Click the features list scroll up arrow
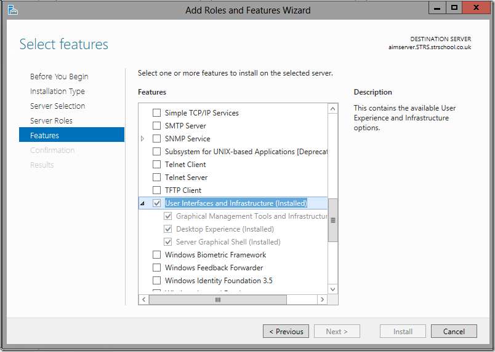Image resolution: width=495 pixels, height=352 pixels. [x=332, y=109]
